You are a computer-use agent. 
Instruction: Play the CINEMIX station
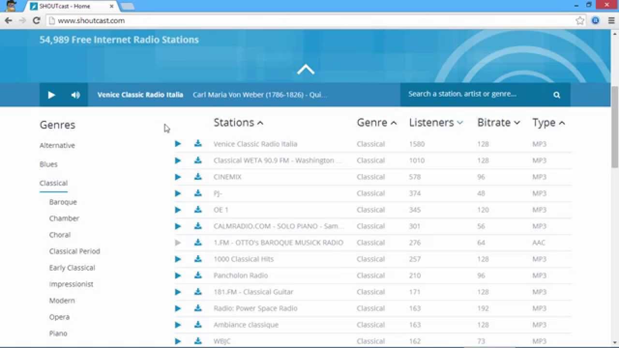[178, 177]
